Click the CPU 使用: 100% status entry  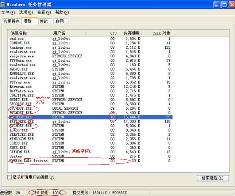pyautogui.click(x=47, y=193)
